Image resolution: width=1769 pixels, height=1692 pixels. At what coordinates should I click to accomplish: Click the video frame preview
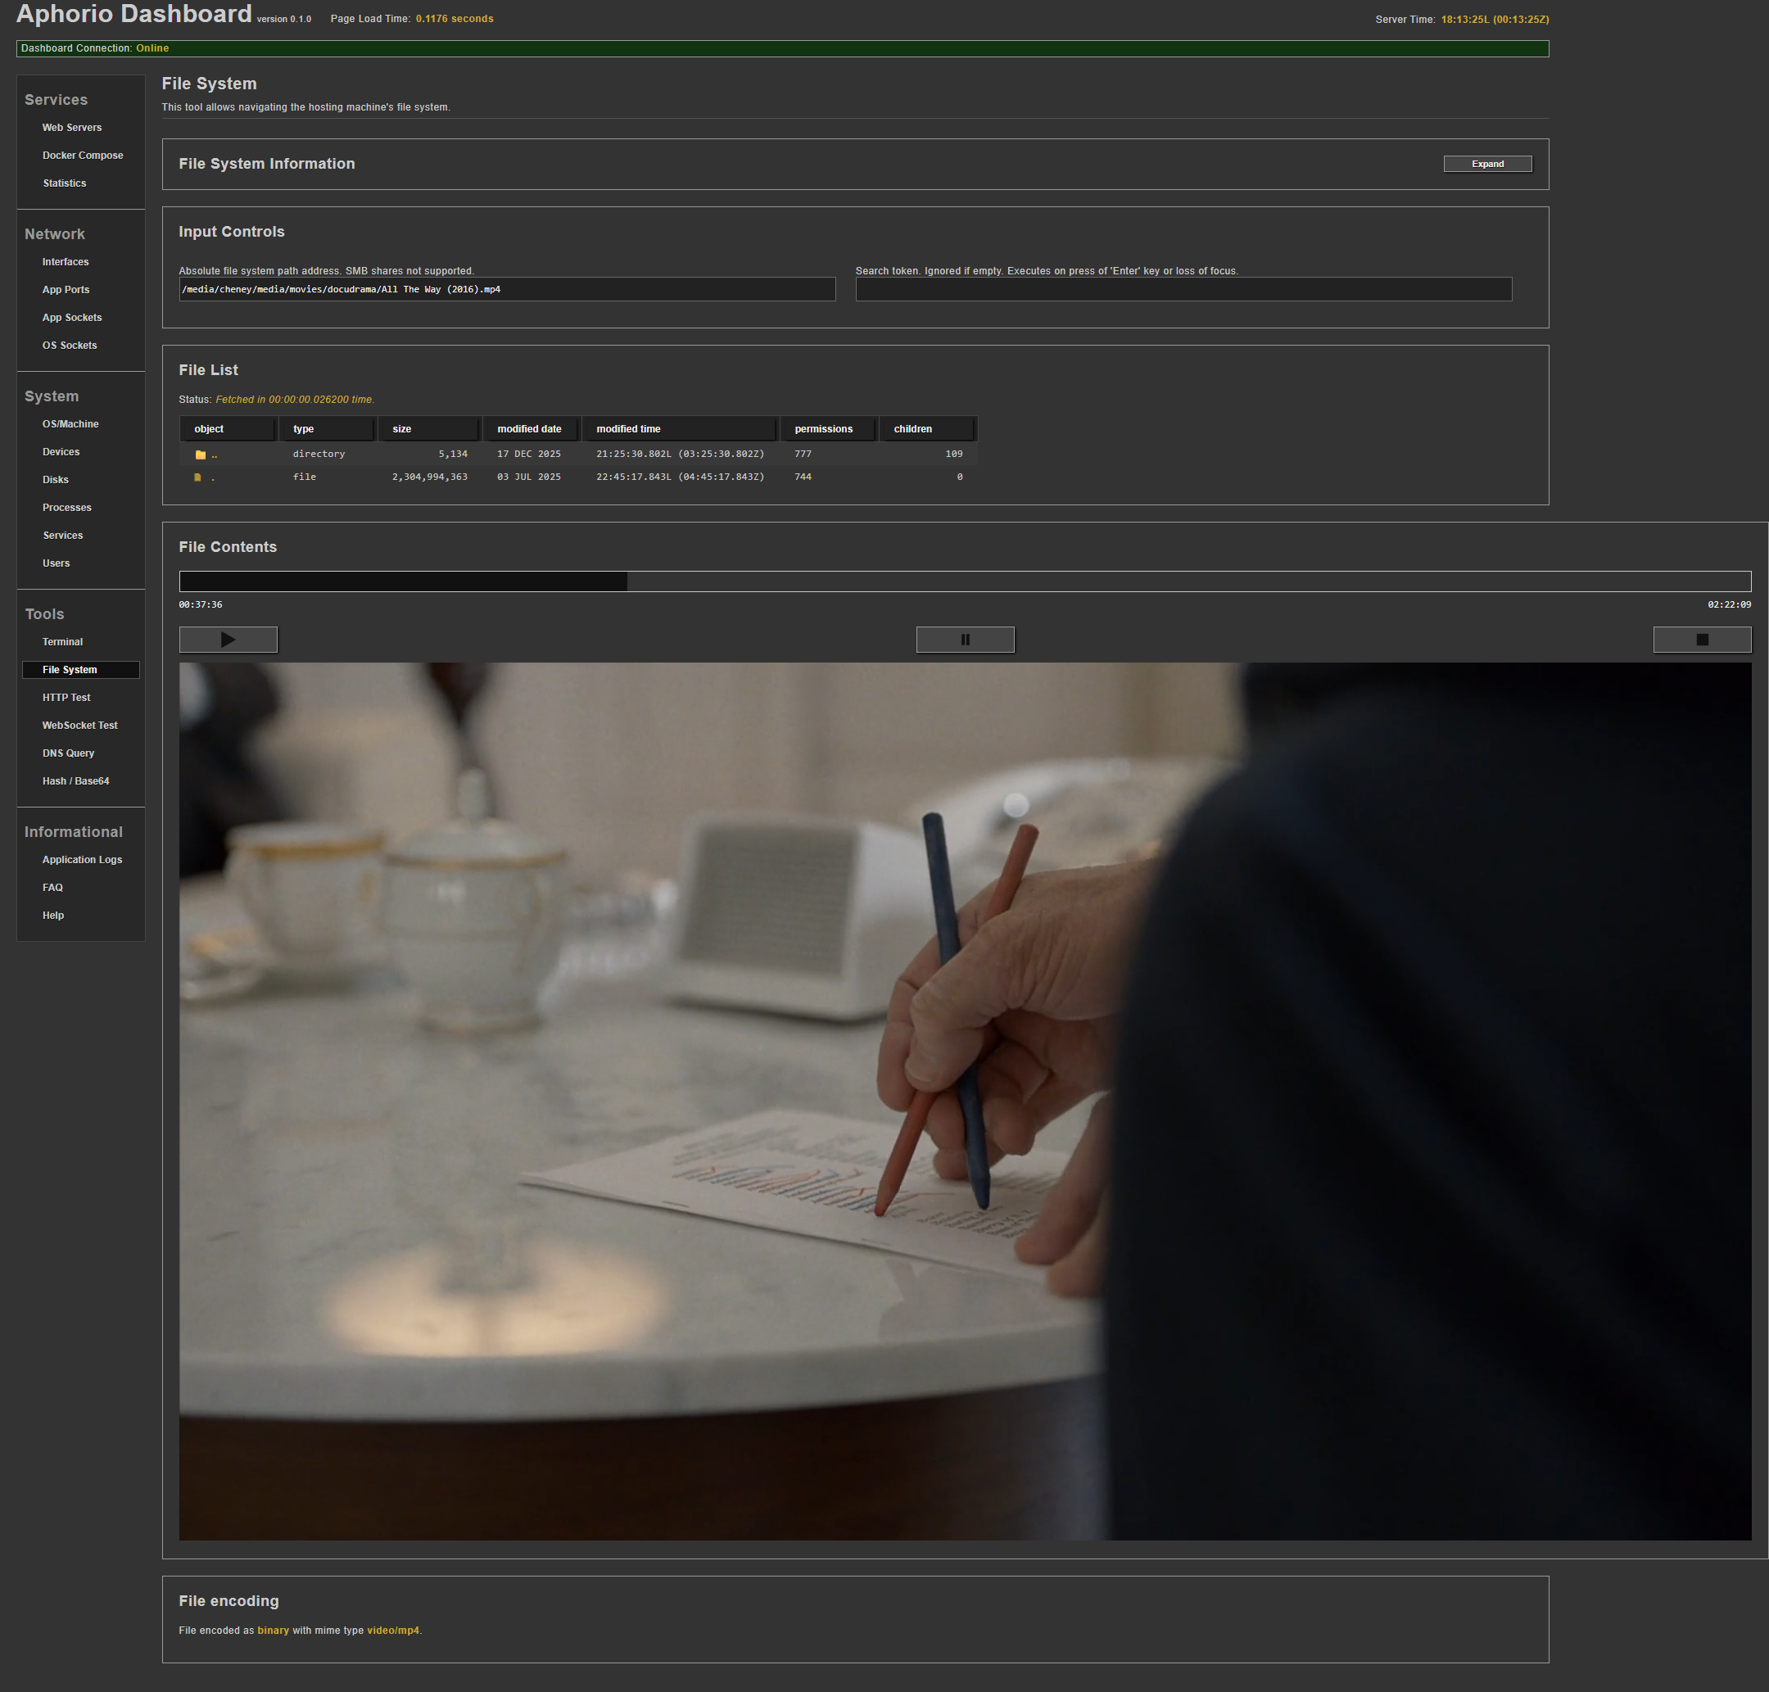click(x=964, y=1101)
